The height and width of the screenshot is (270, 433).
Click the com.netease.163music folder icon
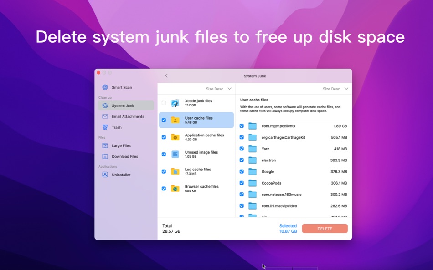tap(253, 195)
